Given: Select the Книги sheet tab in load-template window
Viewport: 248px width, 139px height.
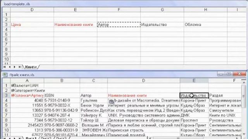Looking at the screenshot, I should point(31,67).
